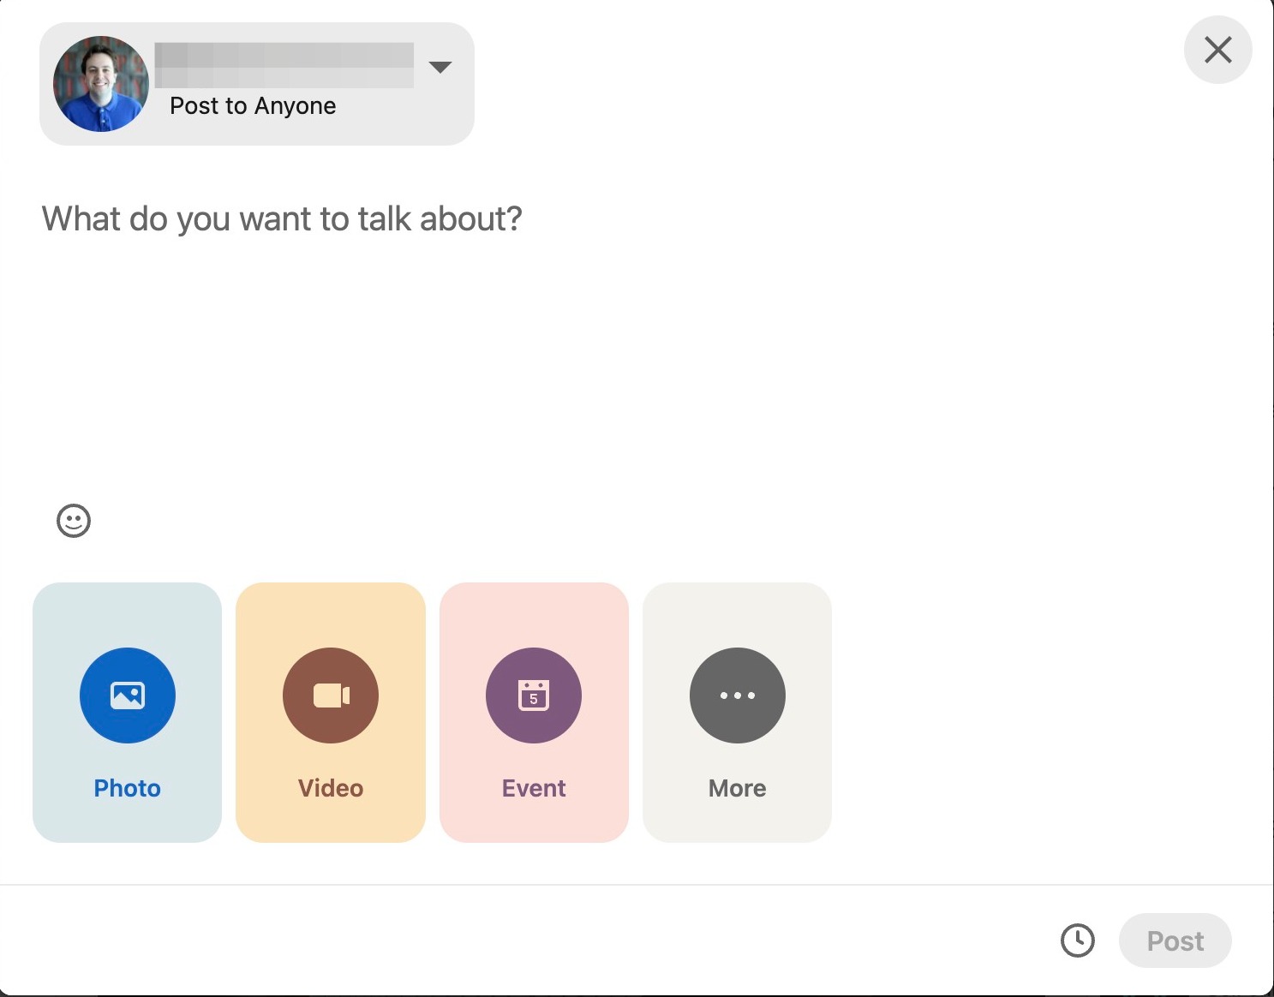Click the blue Photo image icon
Screen dimensions: 1274x997
point(128,695)
